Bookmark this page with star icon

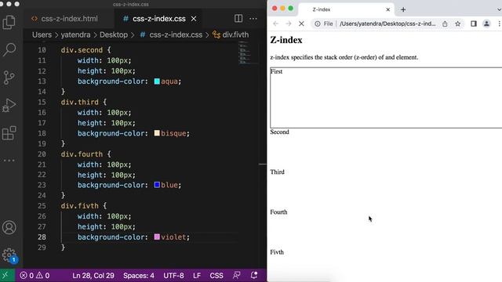(458, 23)
